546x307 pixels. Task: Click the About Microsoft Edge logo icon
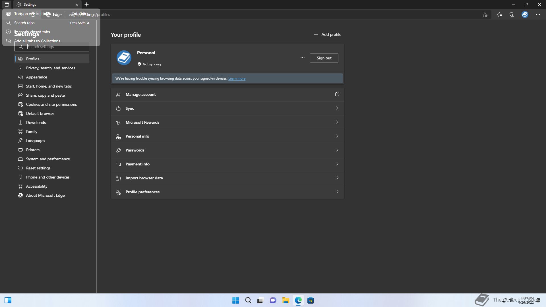click(x=20, y=195)
